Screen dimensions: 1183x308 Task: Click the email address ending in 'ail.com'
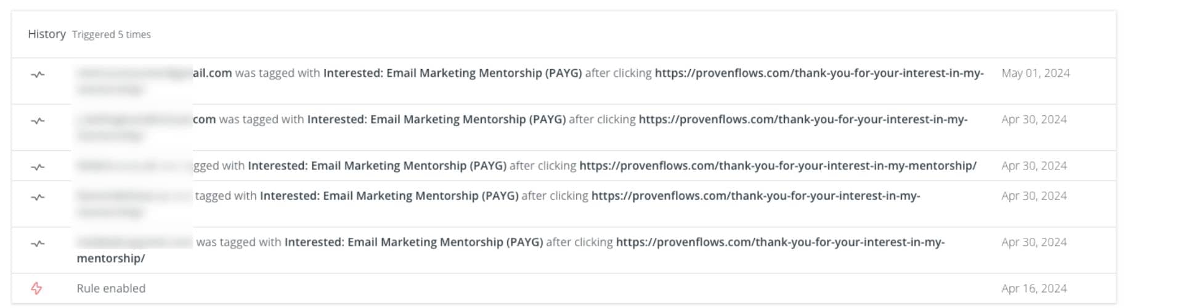tap(154, 73)
